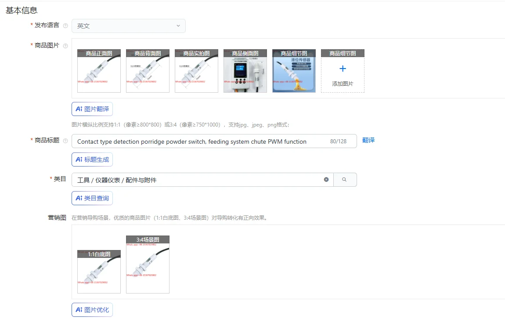The image size is (505, 319).
Task: Click the Ai 标题生成 button
Action: coord(92,159)
